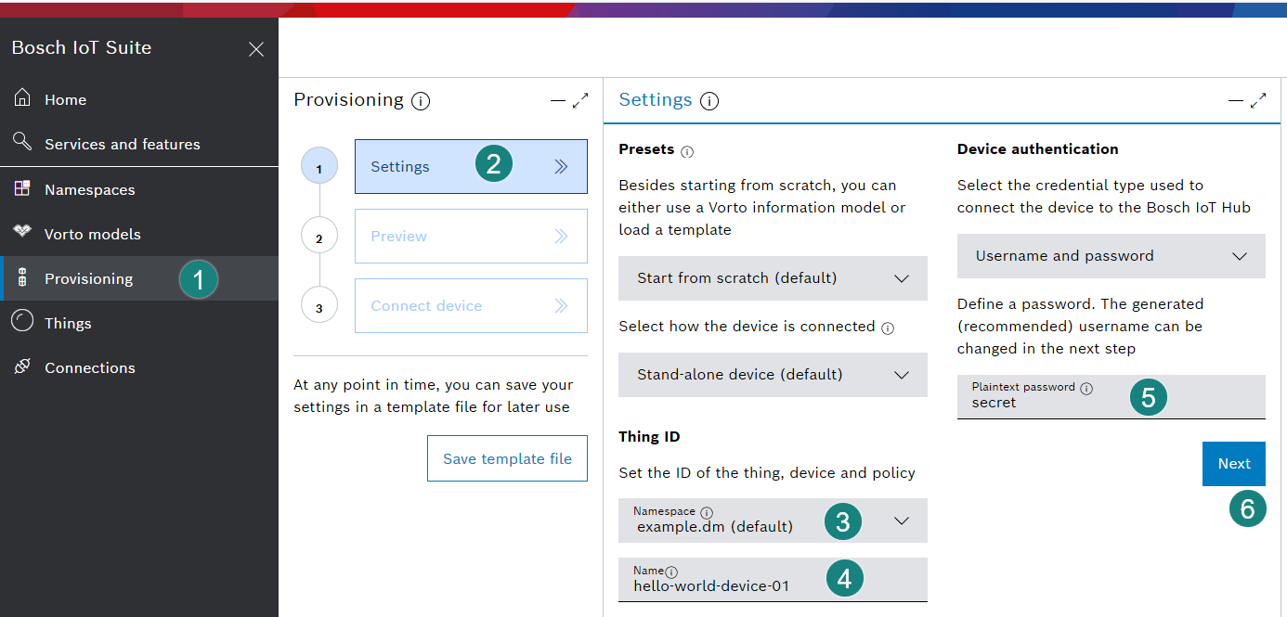Click the Name field info icon
Screen dimensions: 1287x617
(672, 572)
